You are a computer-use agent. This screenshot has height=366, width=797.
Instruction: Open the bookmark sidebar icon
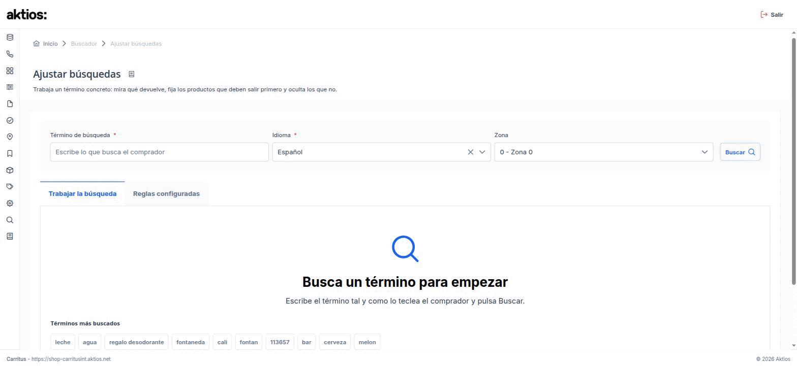10,153
